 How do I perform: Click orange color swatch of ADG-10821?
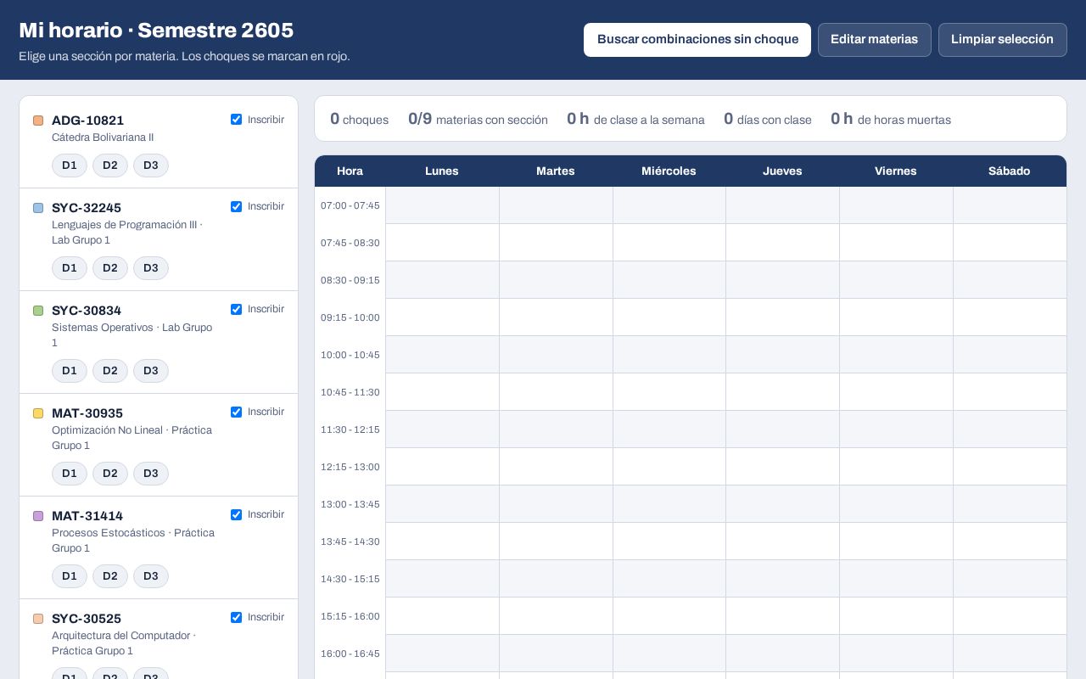[x=38, y=121]
